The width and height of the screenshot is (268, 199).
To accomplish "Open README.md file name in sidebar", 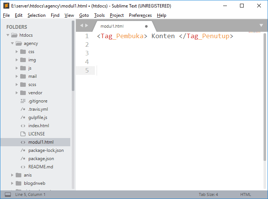I will coord(41,167).
